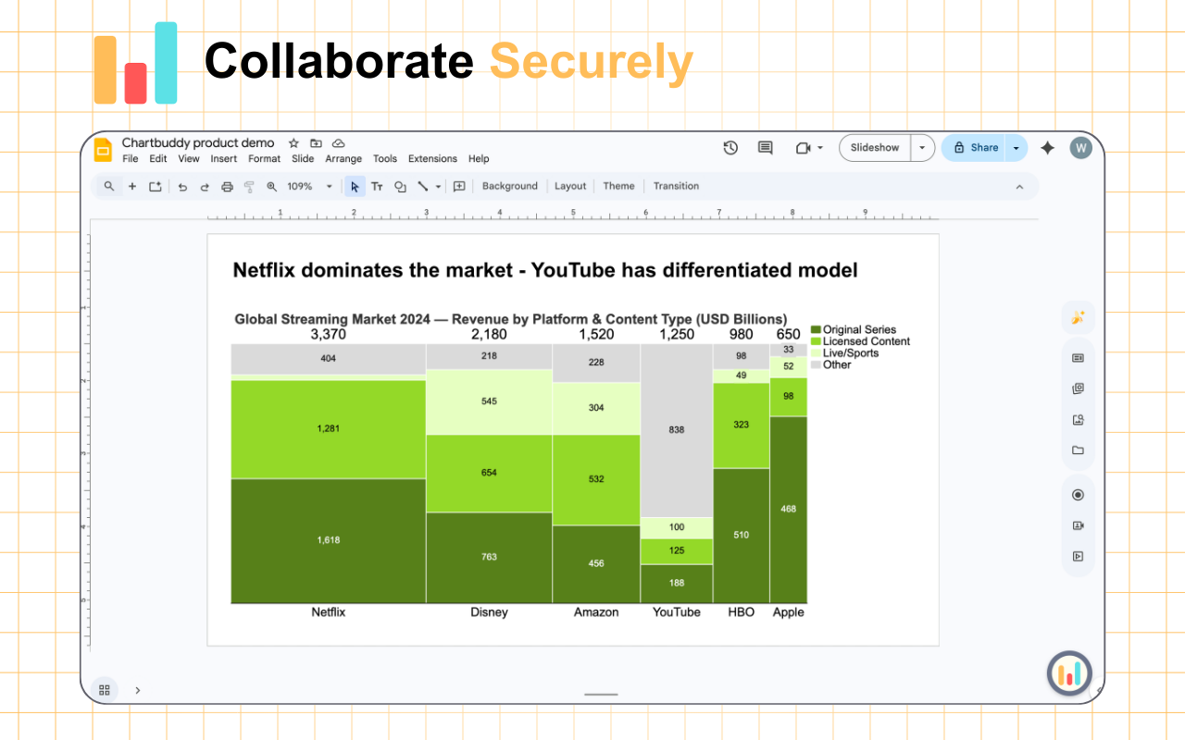Click the move to folder icon

click(x=316, y=143)
